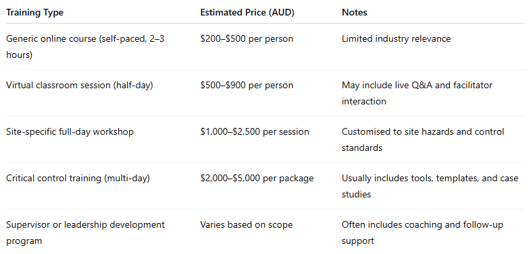Select the Customised to site hazards note
The height and width of the screenshot is (254, 531).
click(423, 139)
